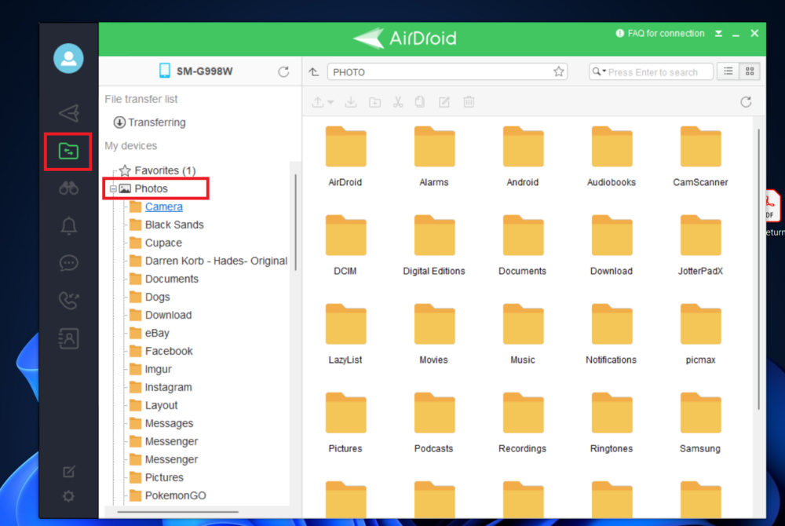The width and height of the screenshot is (785, 526).
Task: Switch to grid view
Action: pyautogui.click(x=750, y=71)
